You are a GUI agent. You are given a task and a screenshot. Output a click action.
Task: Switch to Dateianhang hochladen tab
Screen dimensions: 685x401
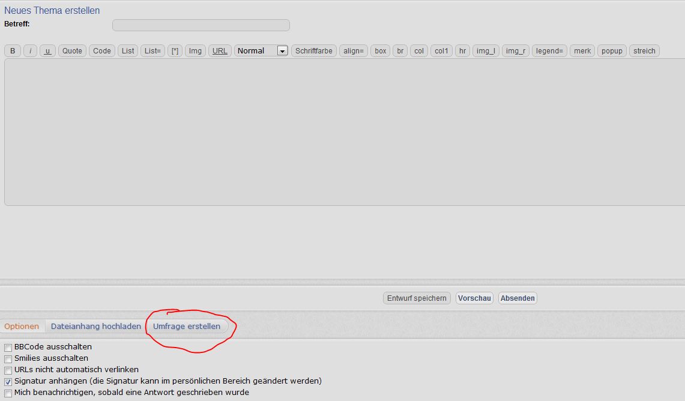(x=95, y=327)
